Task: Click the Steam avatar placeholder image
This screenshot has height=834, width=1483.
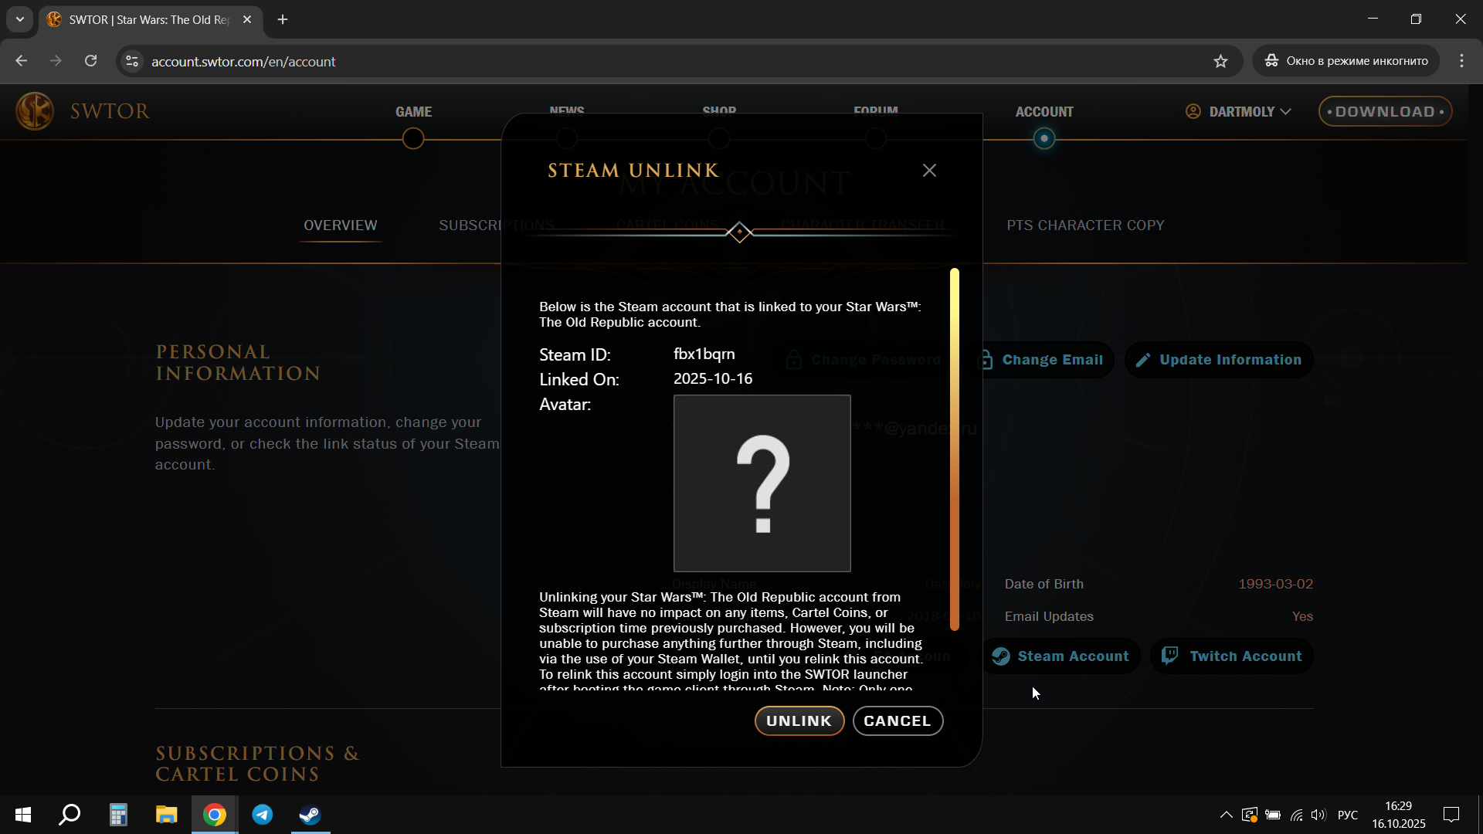Action: pos(762,483)
